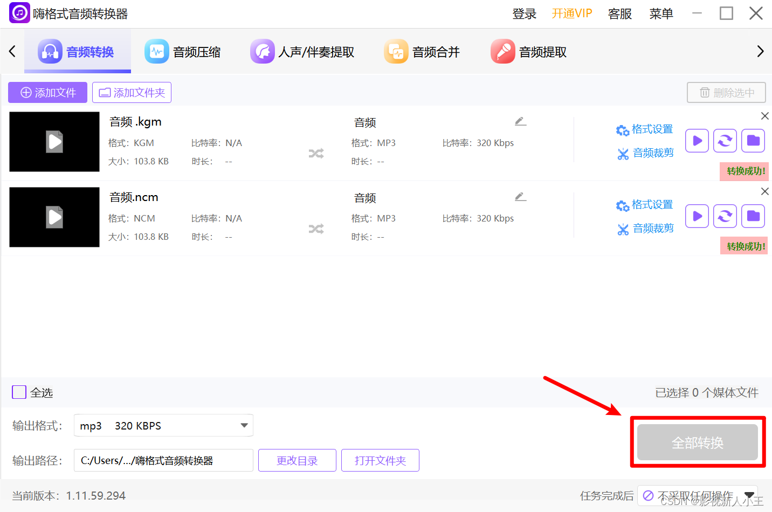
Task: Open the 音频转换 tab
Action: pyautogui.click(x=77, y=52)
